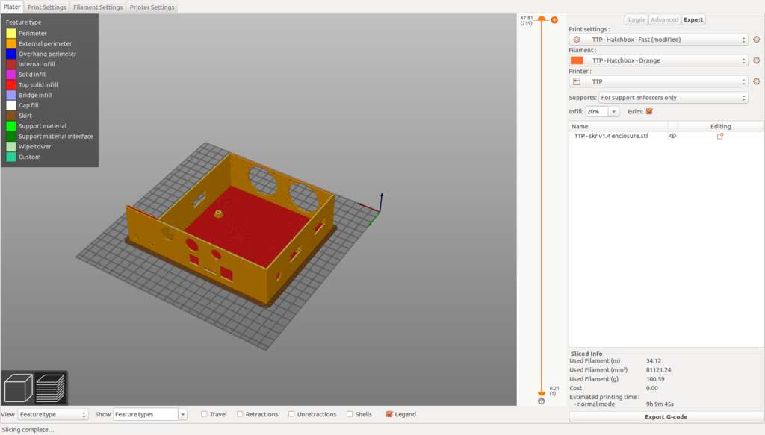The image size is (765, 435).
Task: Open the View Feature type dropdown
Action: click(x=53, y=414)
